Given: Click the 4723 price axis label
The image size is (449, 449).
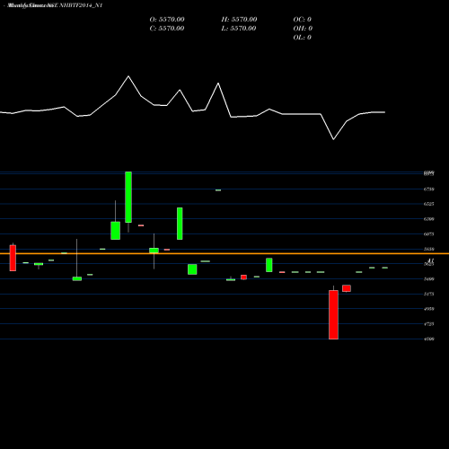Looking at the screenshot, I should pyautogui.click(x=428, y=324).
